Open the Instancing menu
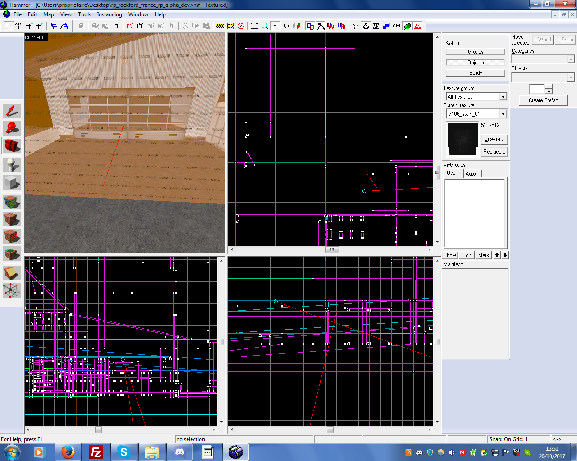This screenshot has width=577, height=461. click(110, 14)
